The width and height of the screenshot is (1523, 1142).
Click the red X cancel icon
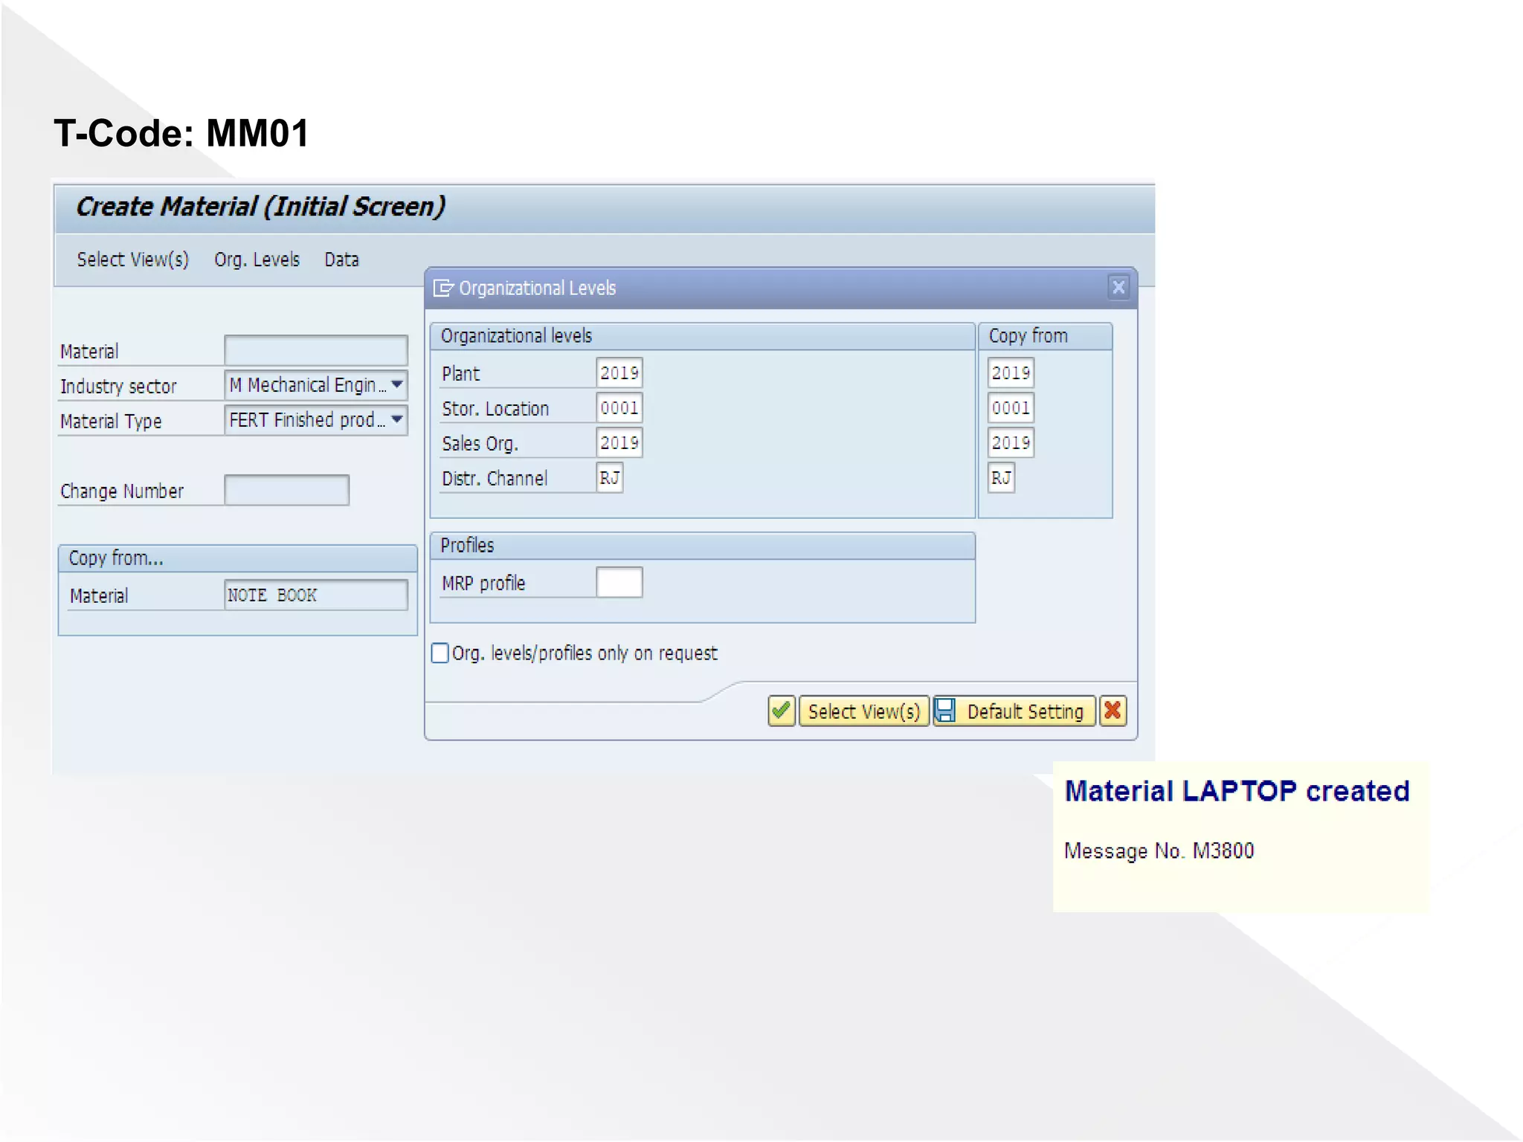[1113, 711]
